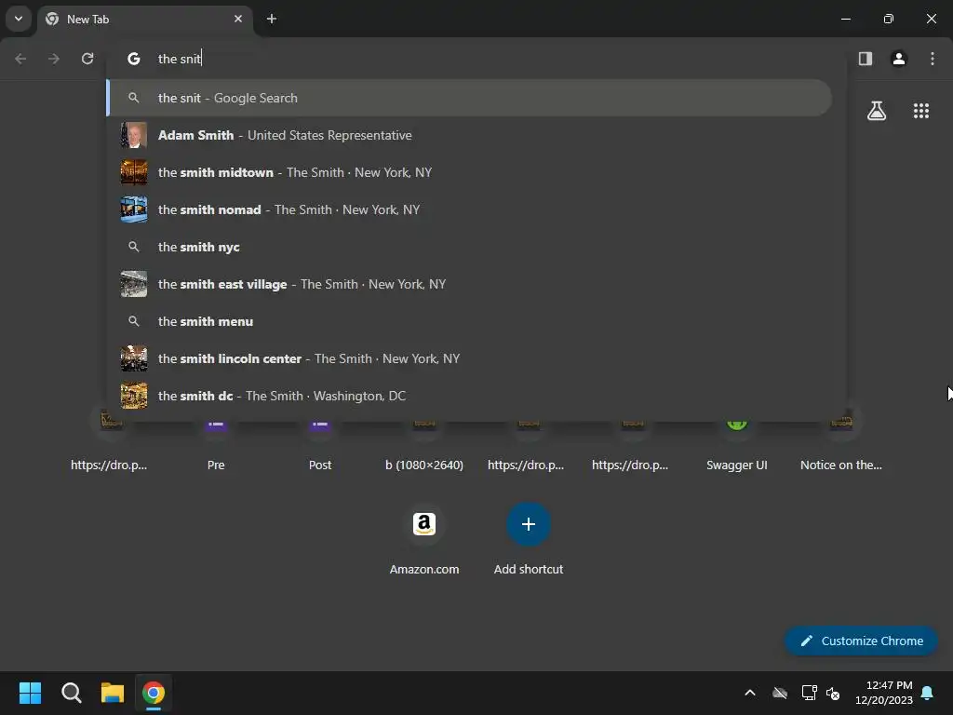Open the notifications bell icon
Screen dimensions: 953x715
click(x=928, y=693)
